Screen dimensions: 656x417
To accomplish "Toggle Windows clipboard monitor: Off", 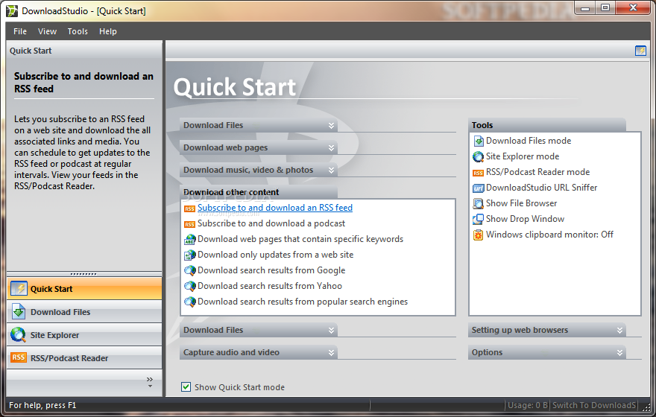I will pos(549,235).
